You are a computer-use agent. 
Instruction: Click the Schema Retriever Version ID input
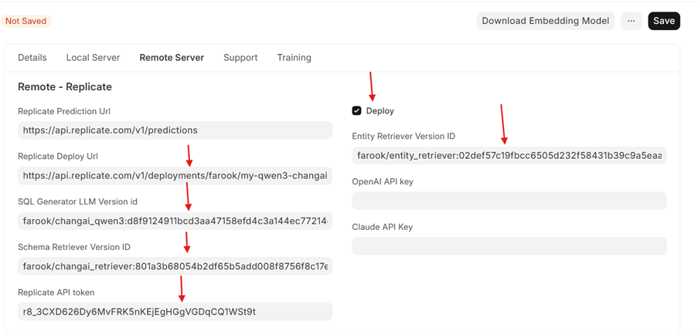point(175,267)
